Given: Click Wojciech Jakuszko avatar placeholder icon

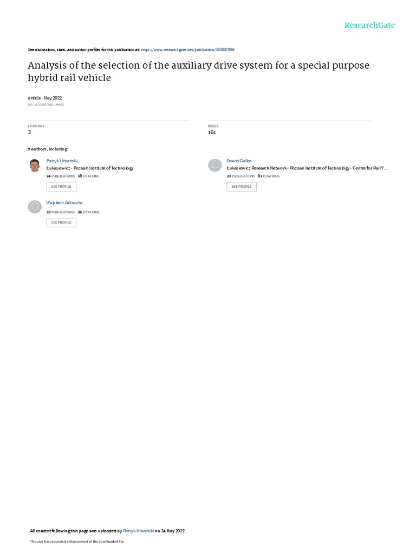Looking at the screenshot, I should (x=35, y=207).
